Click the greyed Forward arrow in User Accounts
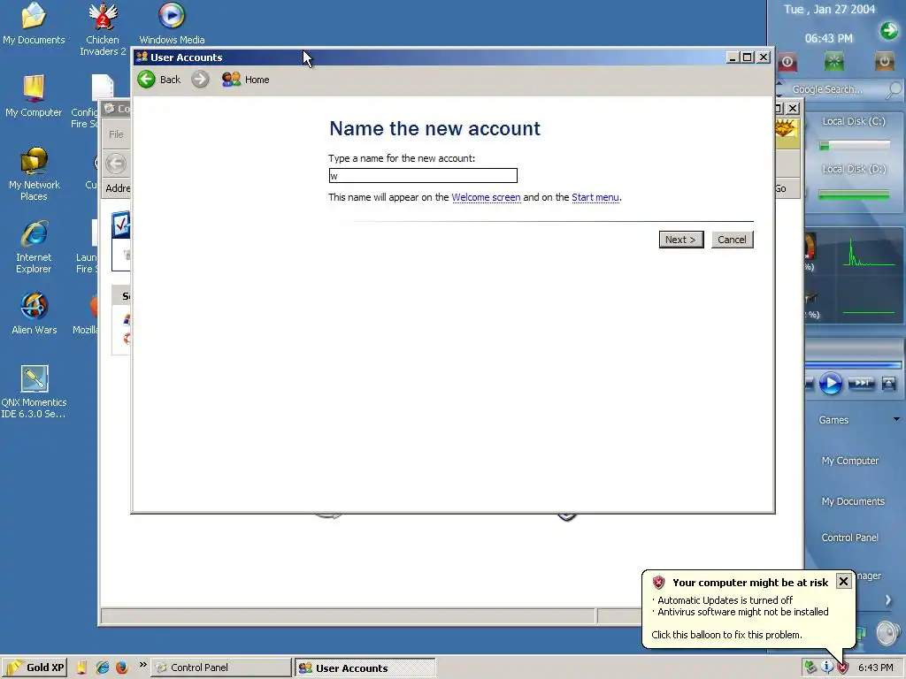Viewport: 906px width, 679px height. coord(200,79)
